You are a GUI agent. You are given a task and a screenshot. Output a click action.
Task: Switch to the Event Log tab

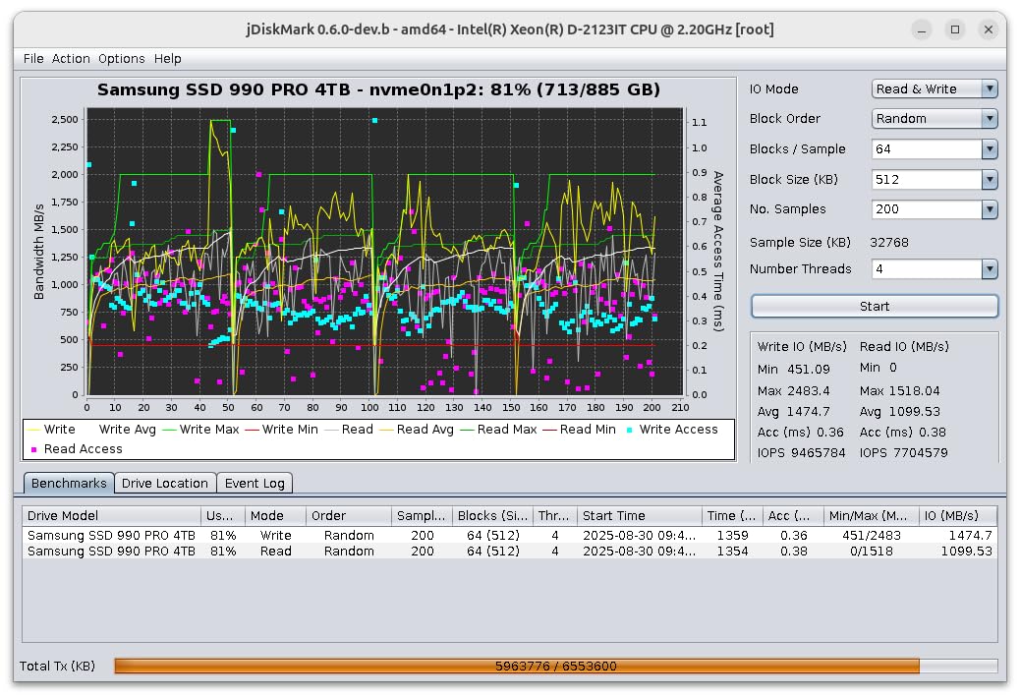pos(255,484)
